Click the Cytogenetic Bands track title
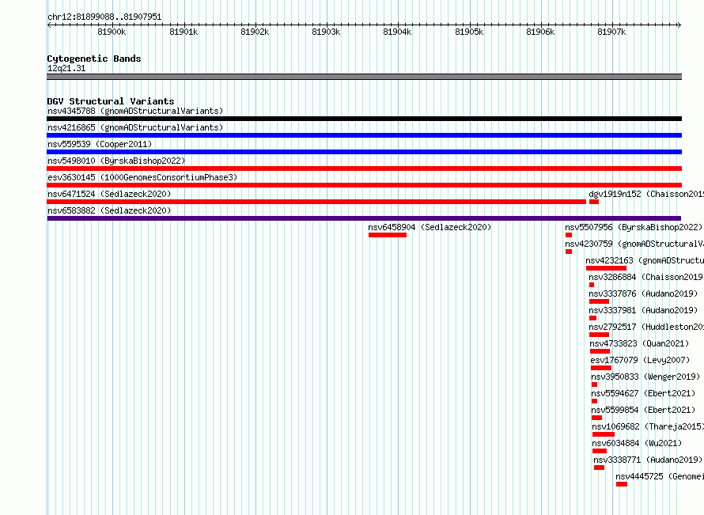This screenshot has height=515, width=704. (x=94, y=59)
